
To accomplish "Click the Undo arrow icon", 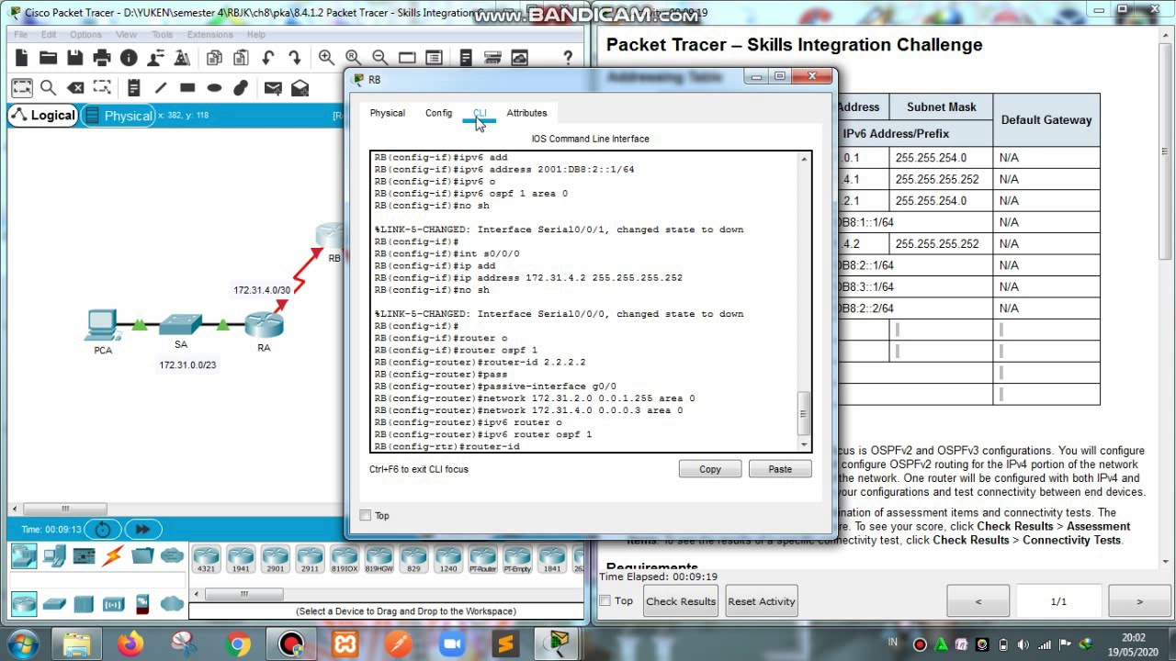I will [x=267, y=58].
